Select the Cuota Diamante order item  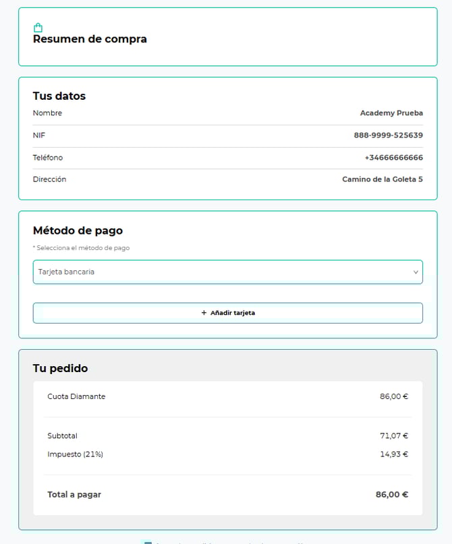pyautogui.click(x=76, y=396)
